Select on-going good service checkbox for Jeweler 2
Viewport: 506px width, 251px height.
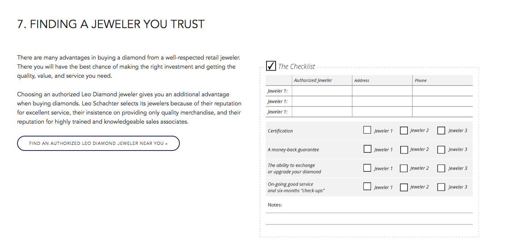tap(404, 187)
